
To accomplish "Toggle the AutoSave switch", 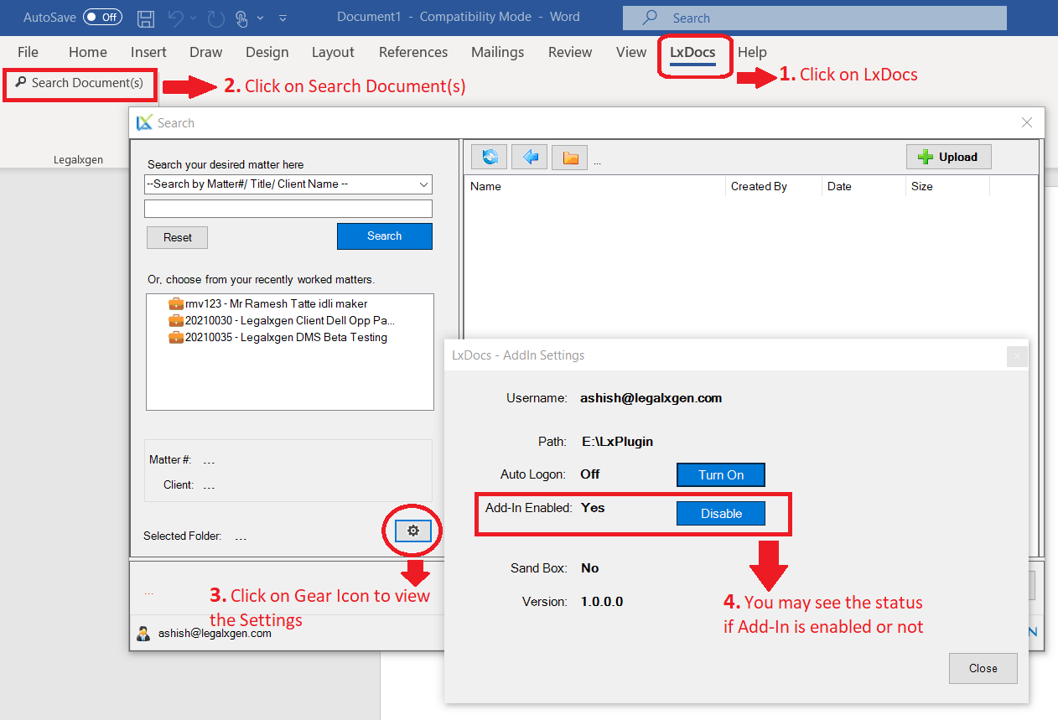I will [x=102, y=18].
